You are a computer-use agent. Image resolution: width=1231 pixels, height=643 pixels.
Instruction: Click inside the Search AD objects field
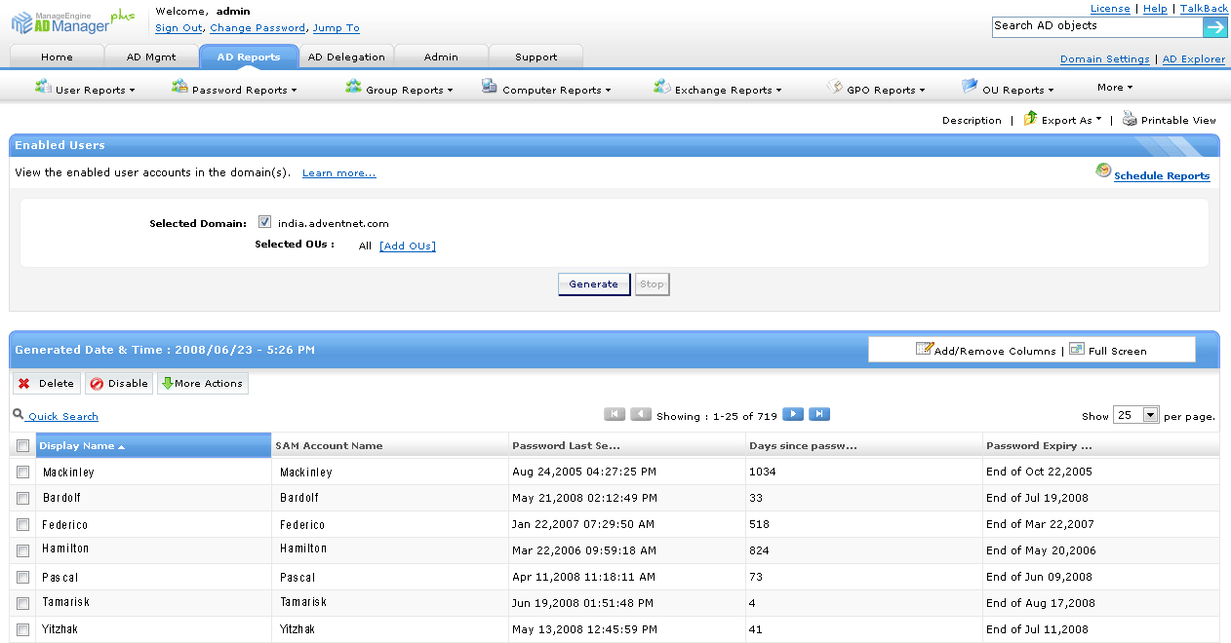pyautogui.click(x=1092, y=26)
